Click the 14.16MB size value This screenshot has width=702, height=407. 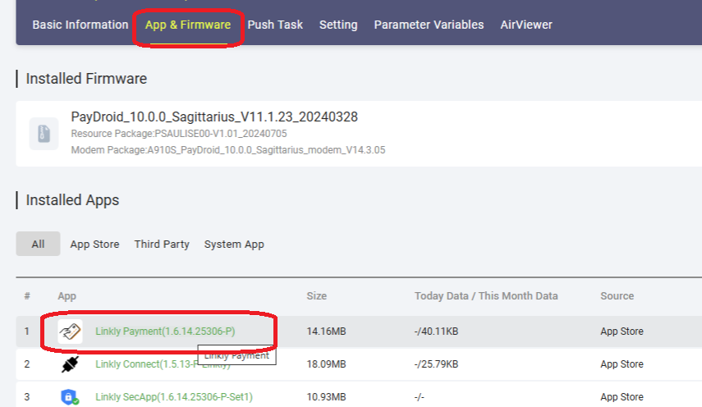click(327, 332)
